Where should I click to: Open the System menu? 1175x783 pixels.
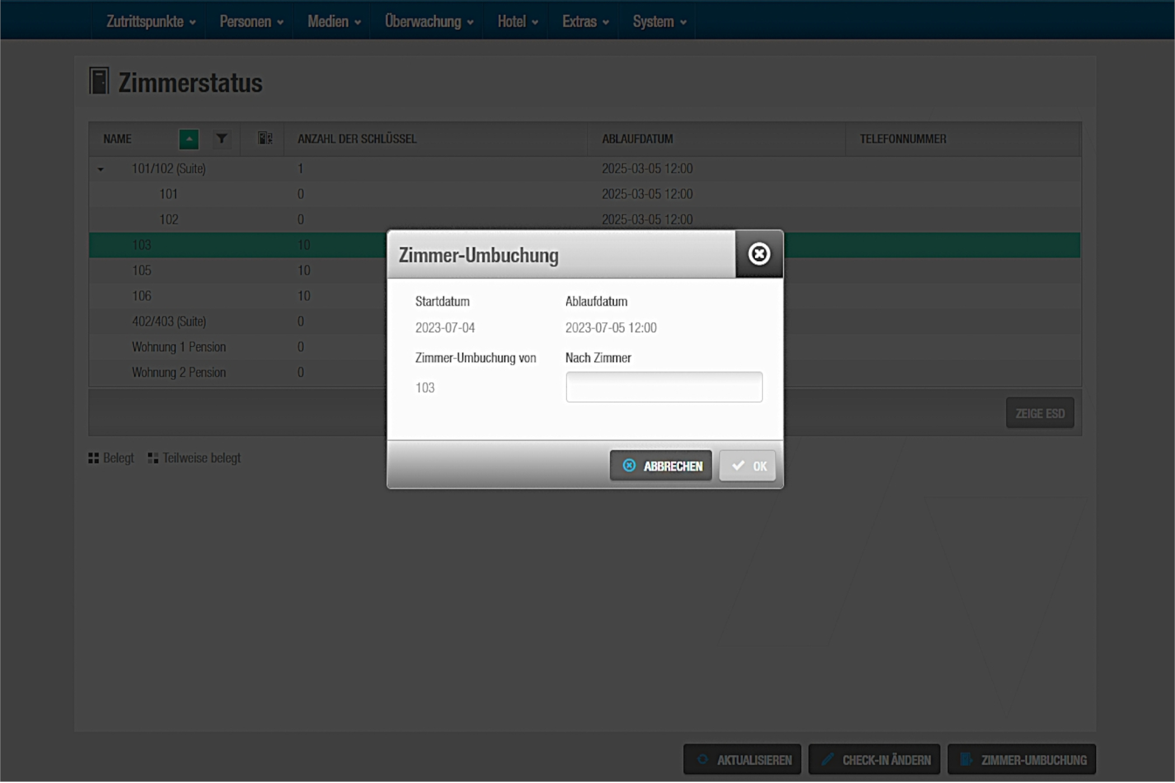[659, 21]
